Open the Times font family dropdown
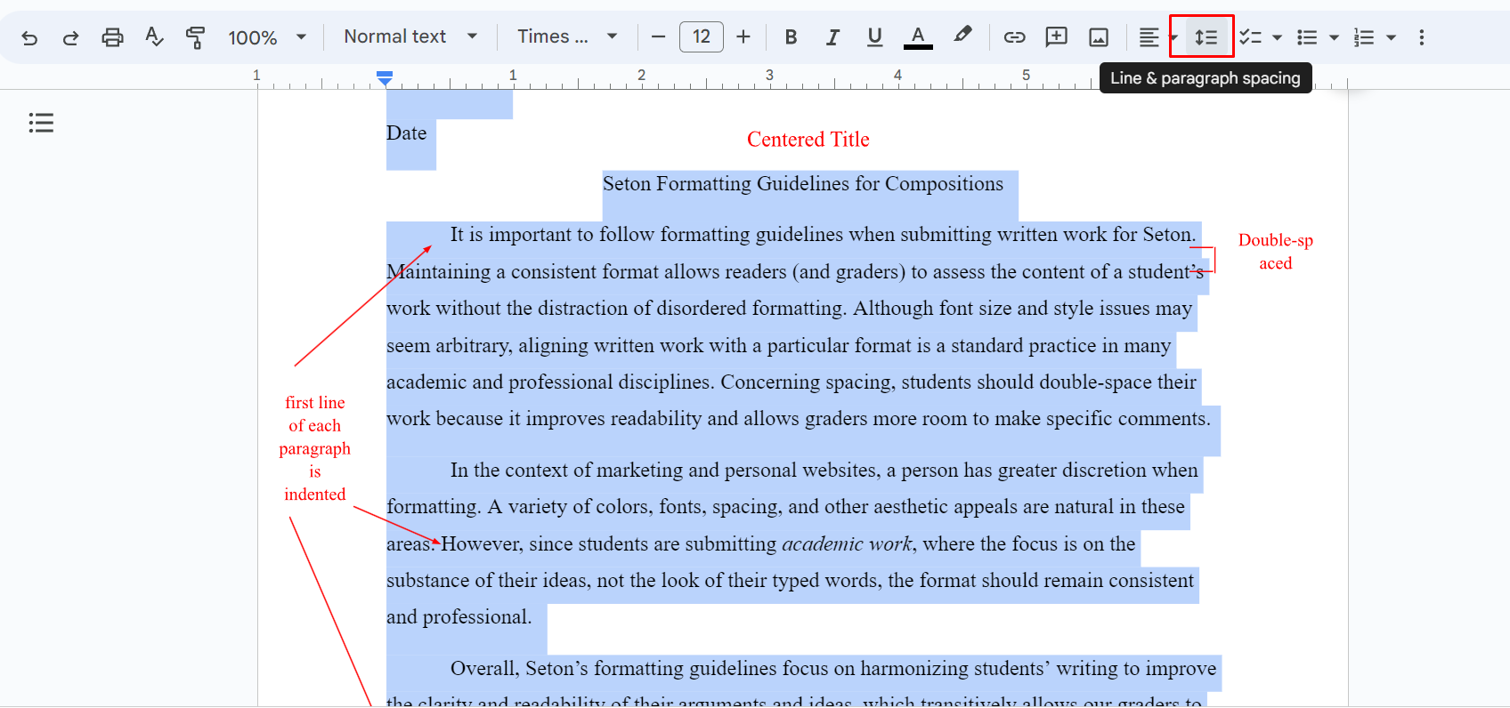Image resolution: width=1510 pixels, height=708 pixels. [567, 36]
